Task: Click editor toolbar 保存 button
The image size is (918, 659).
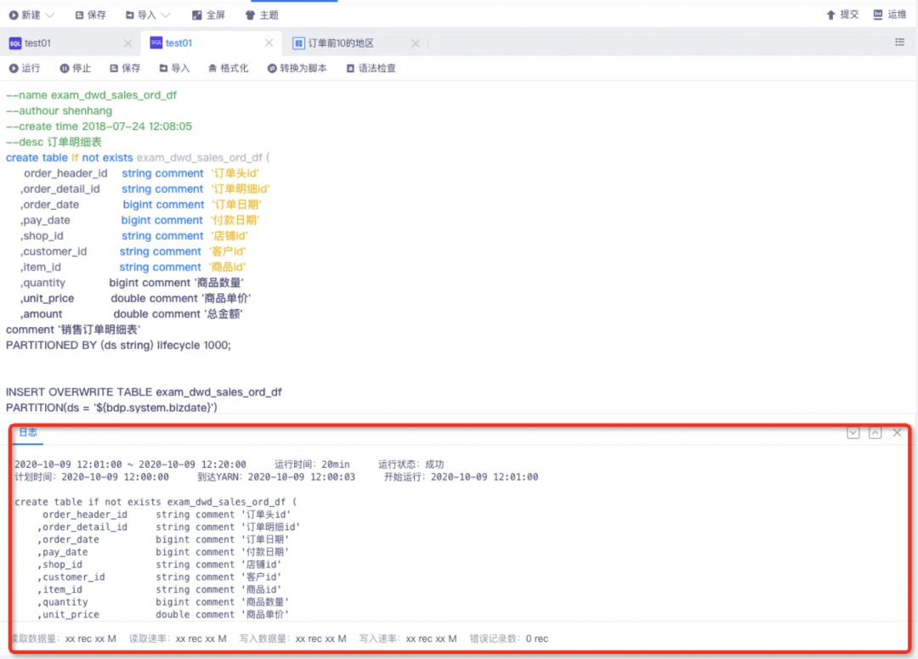Action: click(x=125, y=69)
